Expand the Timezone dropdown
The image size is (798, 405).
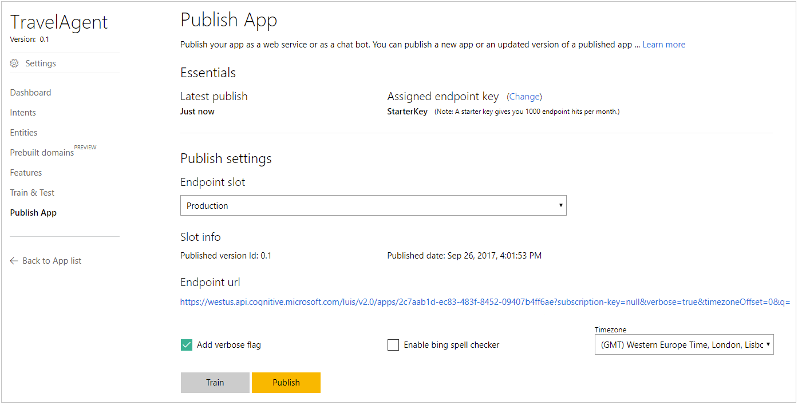click(x=684, y=345)
